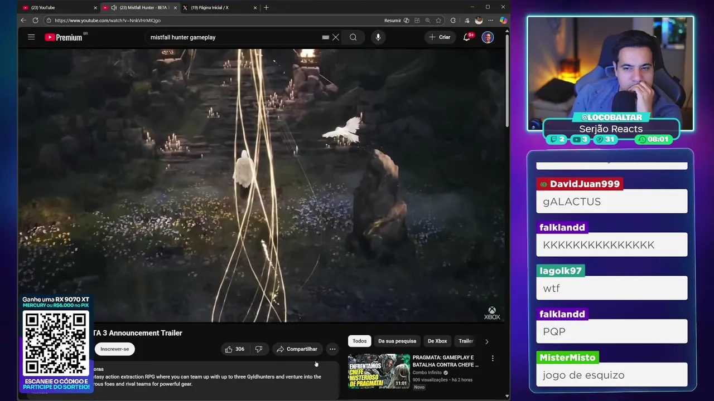Open browser settings and more menu
Image resolution: width=714 pixels, height=401 pixels.
pyautogui.click(x=491, y=20)
